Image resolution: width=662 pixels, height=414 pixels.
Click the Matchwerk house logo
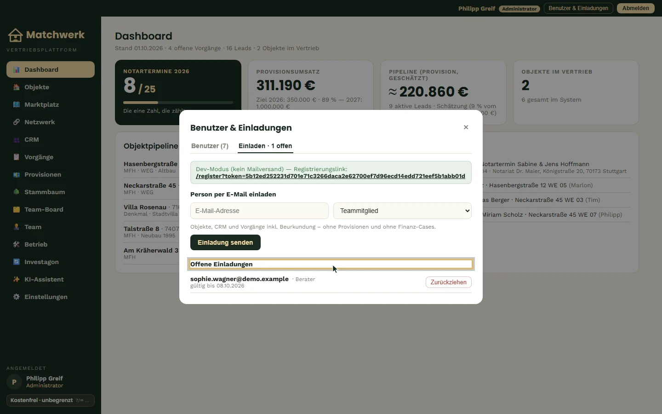(x=15, y=35)
